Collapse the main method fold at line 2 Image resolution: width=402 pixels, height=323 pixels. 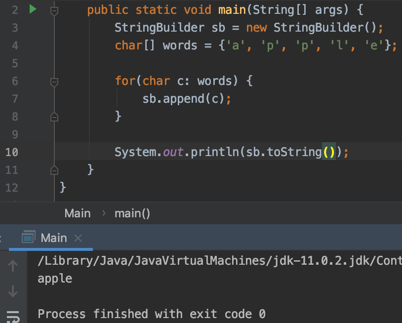point(54,11)
